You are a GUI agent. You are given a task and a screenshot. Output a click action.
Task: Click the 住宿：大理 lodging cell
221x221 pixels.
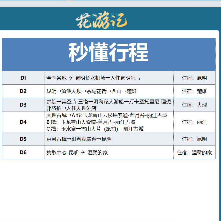click(194, 105)
